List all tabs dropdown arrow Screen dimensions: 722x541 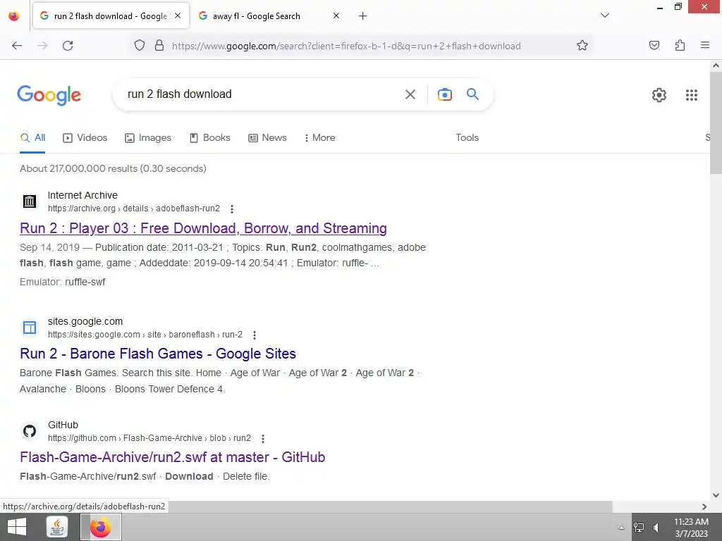pyautogui.click(x=605, y=15)
